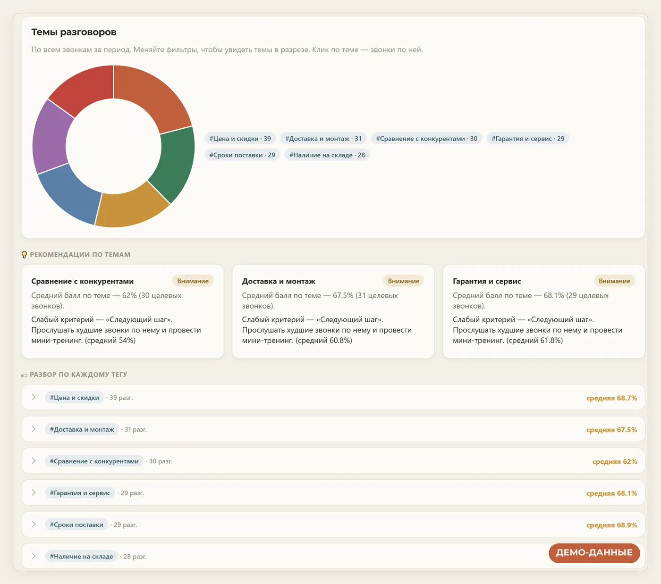The image size is (661, 584).
Task: Expand the #Гарантия и сервис row chevron
Action: coord(34,492)
